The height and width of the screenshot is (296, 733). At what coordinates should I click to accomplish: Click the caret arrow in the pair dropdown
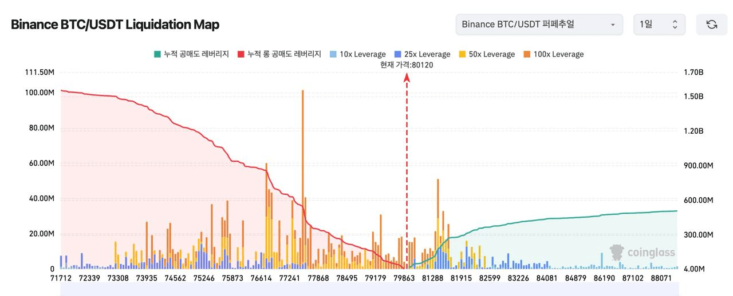613,25
